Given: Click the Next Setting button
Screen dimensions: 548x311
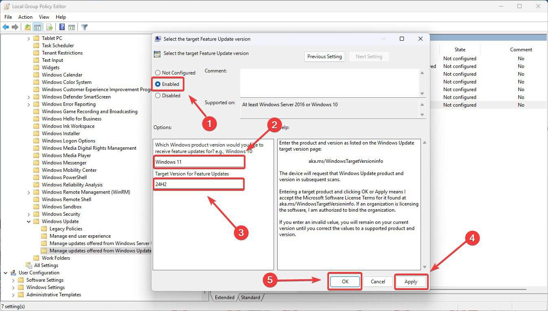Looking at the screenshot, I should point(369,57).
